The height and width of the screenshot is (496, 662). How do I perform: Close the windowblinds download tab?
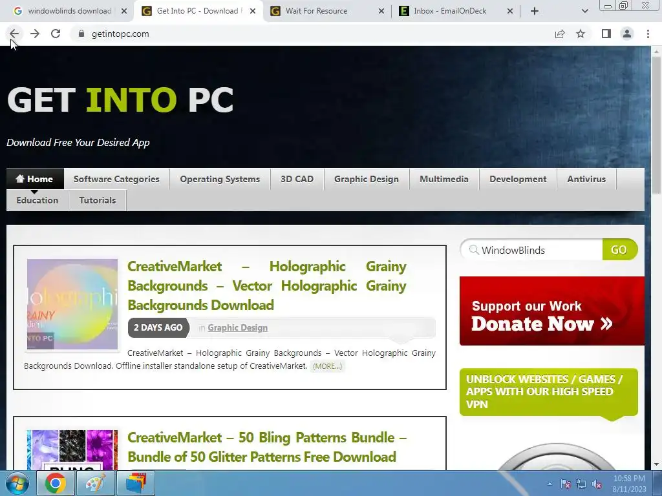123,11
